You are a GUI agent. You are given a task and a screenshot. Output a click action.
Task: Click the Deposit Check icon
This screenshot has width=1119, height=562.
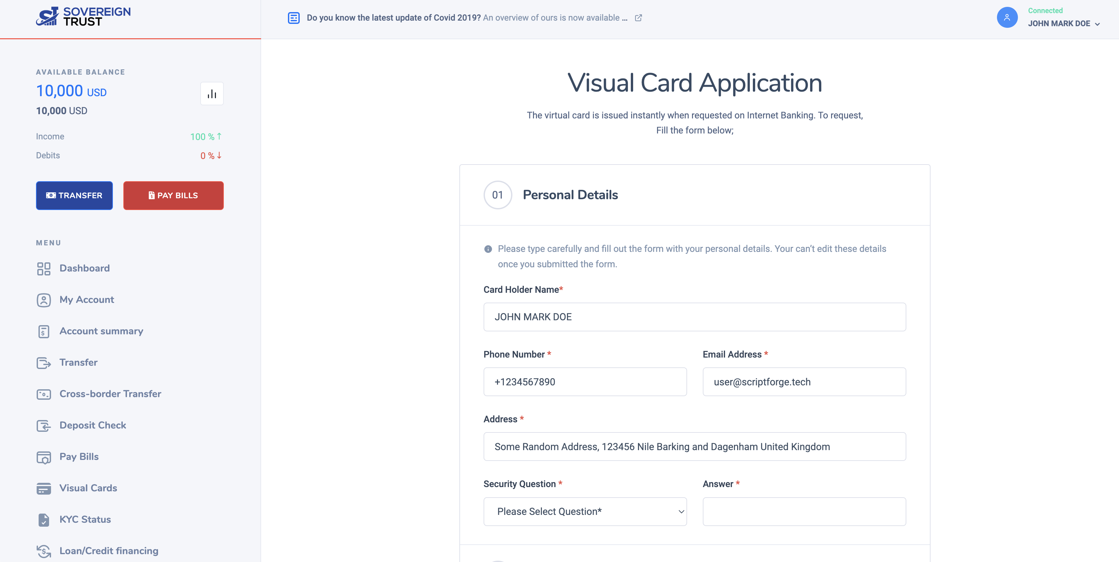(x=44, y=426)
